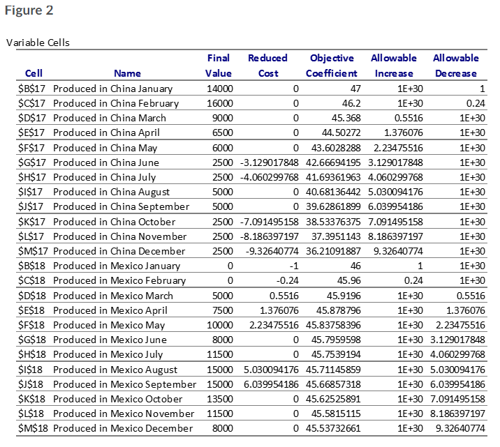The image size is (500, 447).
Task: Click reduced cost -3.129017848
Action: point(270,162)
